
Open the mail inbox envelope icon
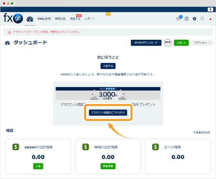tap(178, 19)
